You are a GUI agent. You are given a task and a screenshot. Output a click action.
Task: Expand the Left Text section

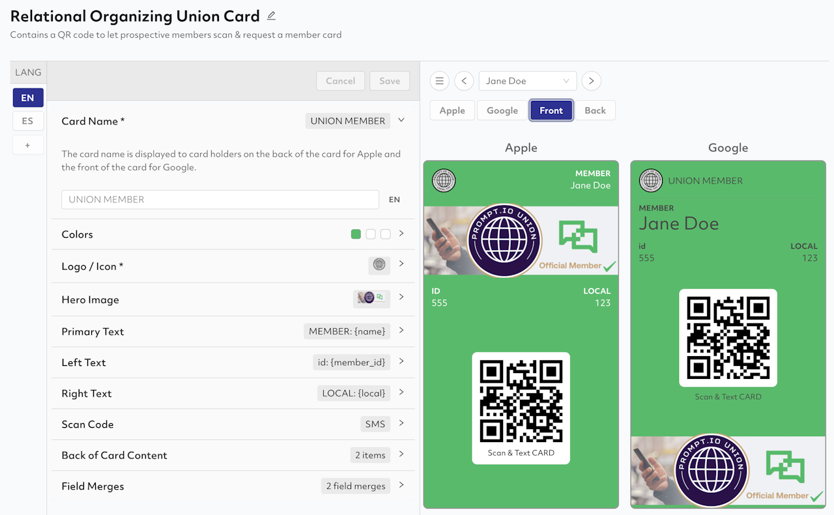401,361
